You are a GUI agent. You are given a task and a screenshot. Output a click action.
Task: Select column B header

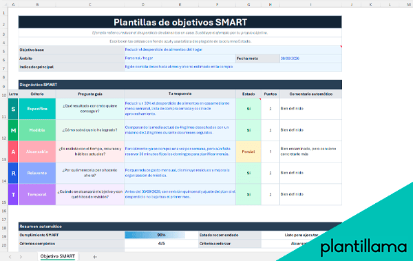click(x=37, y=5)
